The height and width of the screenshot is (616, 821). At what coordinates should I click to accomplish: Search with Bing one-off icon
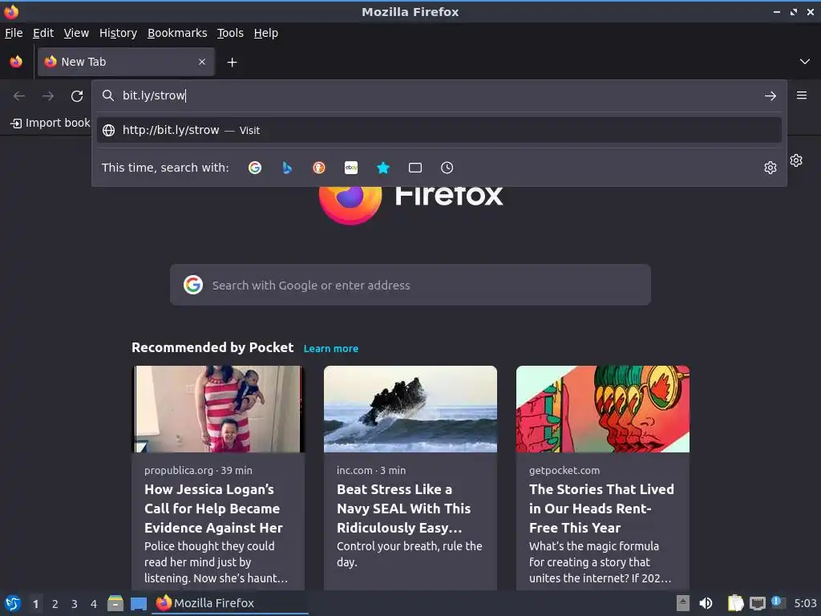coord(287,168)
